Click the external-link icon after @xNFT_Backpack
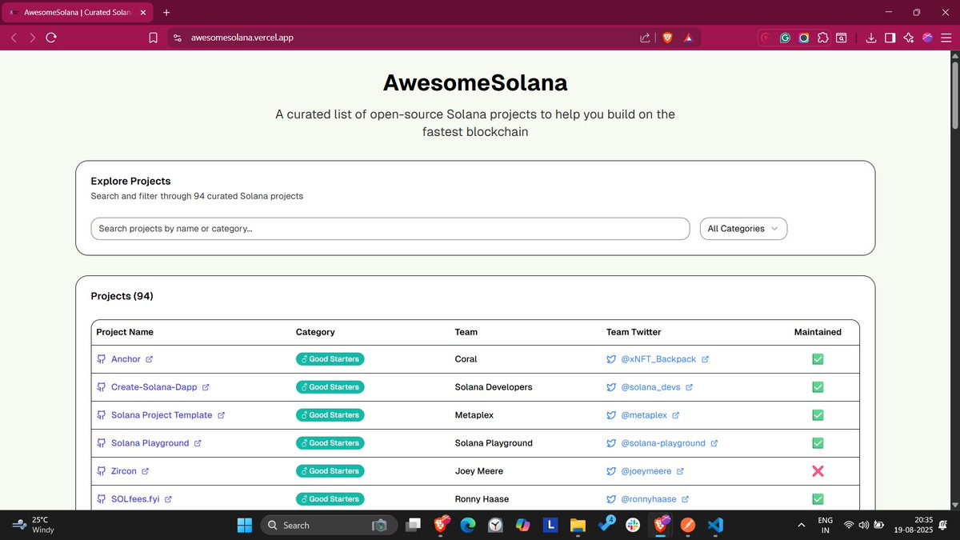 (705, 359)
